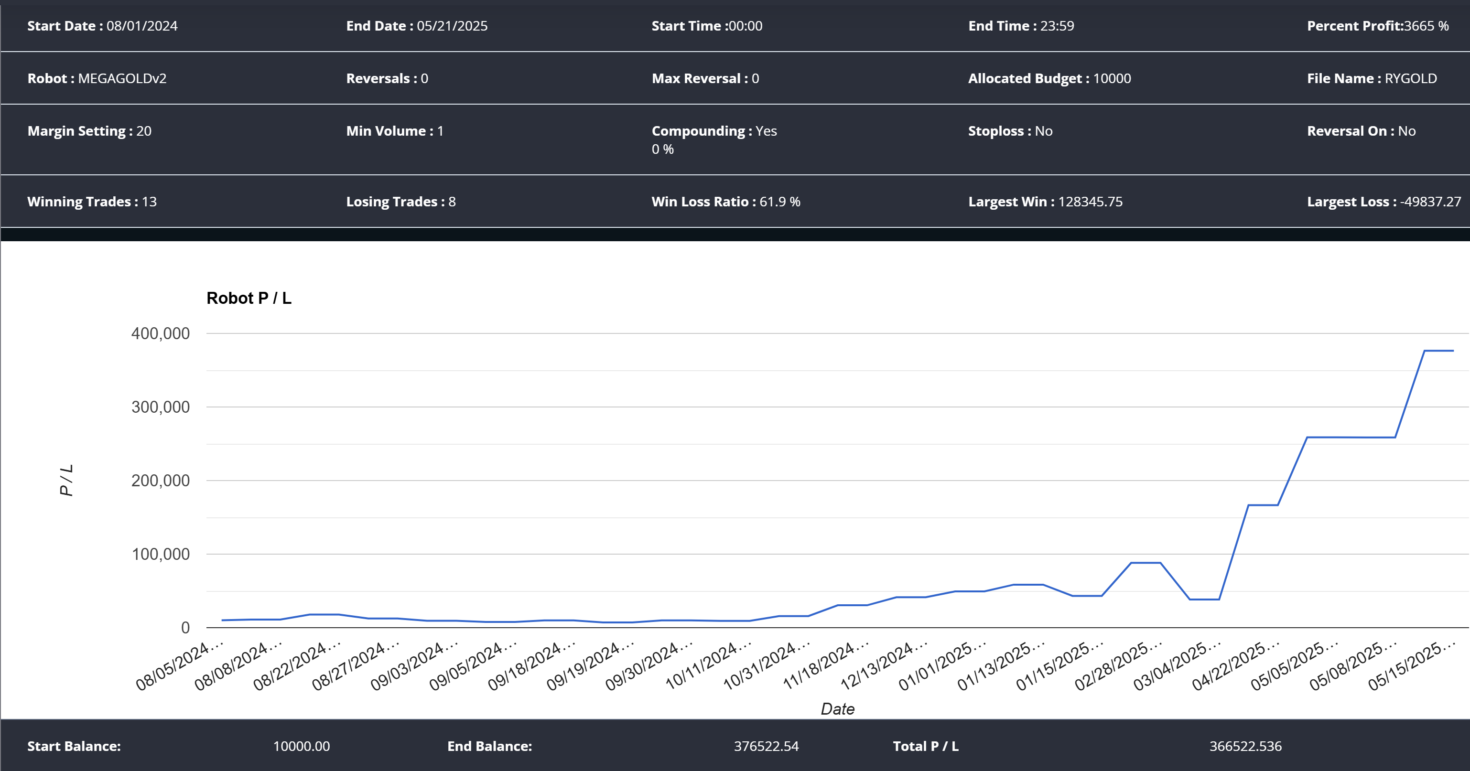The height and width of the screenshot is (771, 1470).
Task: Click the Robot P / L chart title
Action: pos(249,298)
